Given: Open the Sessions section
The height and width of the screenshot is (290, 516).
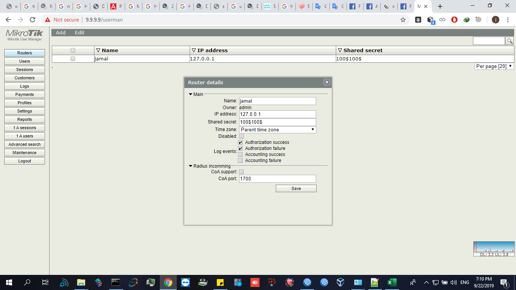Looking at the screenshot, I should (x=25, y=69).
